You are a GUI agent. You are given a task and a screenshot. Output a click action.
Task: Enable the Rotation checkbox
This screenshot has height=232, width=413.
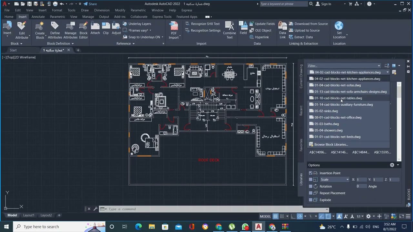pyautogui.click(x=311, y=186)
